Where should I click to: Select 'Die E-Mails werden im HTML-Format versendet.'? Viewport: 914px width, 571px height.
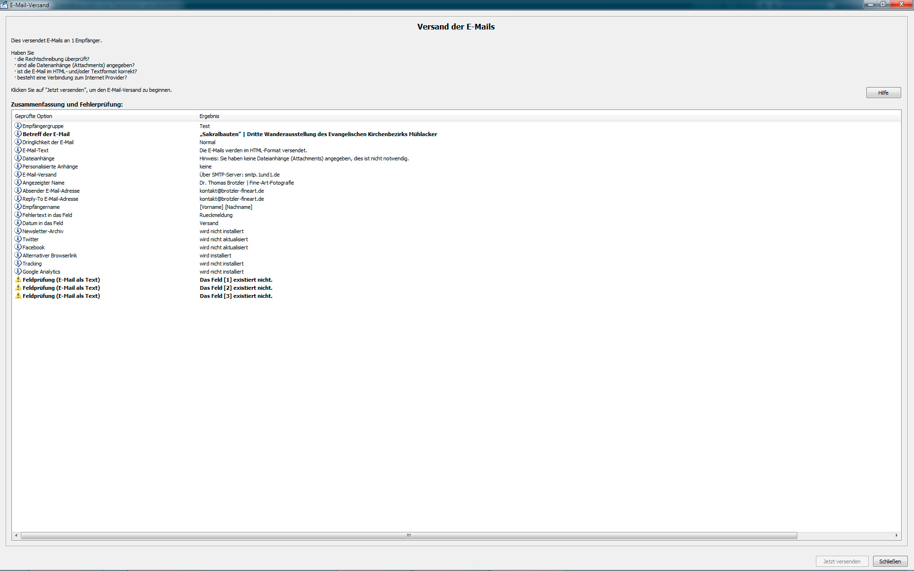click(253, 150)
